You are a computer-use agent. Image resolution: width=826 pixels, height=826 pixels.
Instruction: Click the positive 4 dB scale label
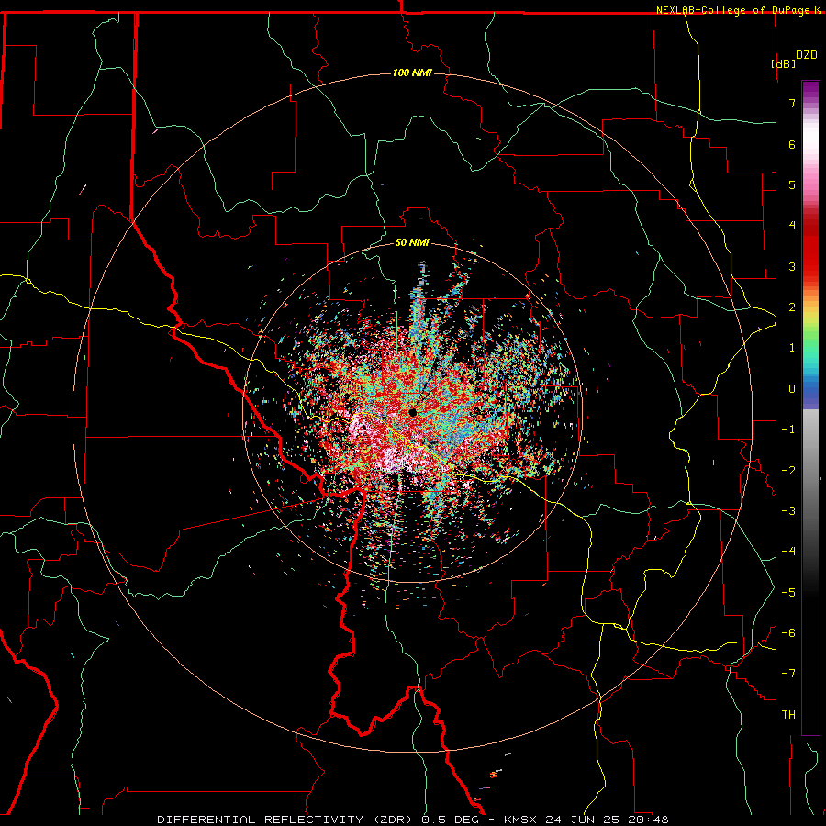(x=792, y=226)
